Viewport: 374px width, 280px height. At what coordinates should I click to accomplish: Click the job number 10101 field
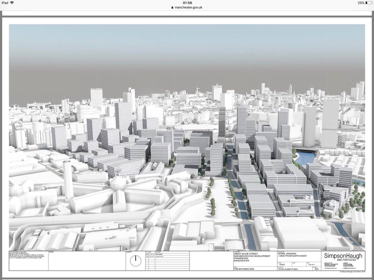coord(282,265)
